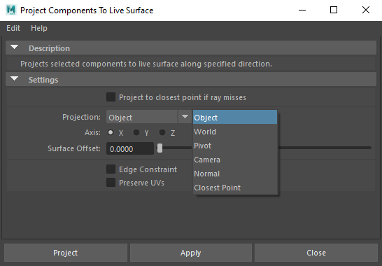Choose World projection option
Image resolution: width=382 pixels, height=266 pixels.
235,132
